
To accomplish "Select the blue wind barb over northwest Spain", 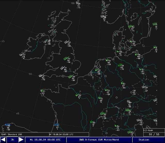I will click(x=8, y=127).
